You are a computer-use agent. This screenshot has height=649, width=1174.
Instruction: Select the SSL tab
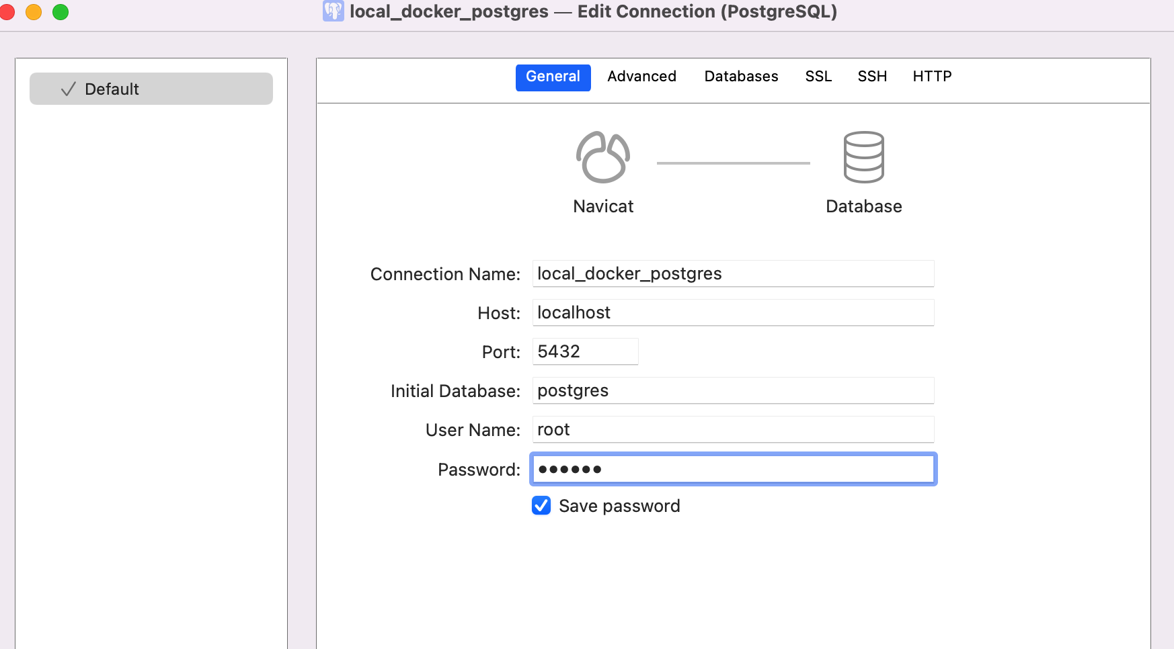[818, 77]
